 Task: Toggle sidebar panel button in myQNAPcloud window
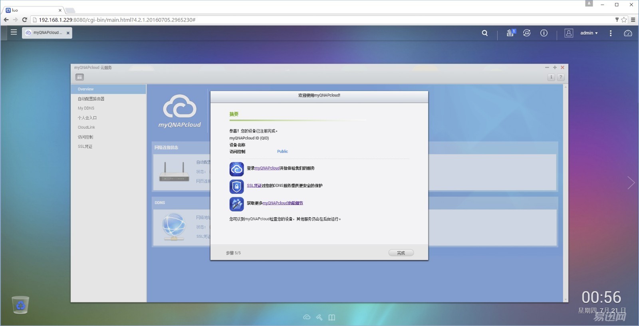[x=79, y=77]
